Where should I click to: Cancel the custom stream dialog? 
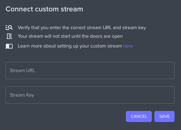coord(139,117)
